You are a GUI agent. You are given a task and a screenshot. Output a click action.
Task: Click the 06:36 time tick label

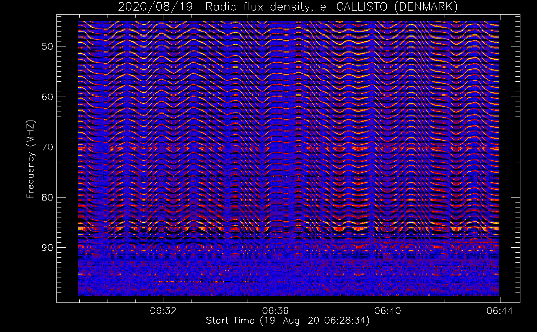click(x=275, y=311)
